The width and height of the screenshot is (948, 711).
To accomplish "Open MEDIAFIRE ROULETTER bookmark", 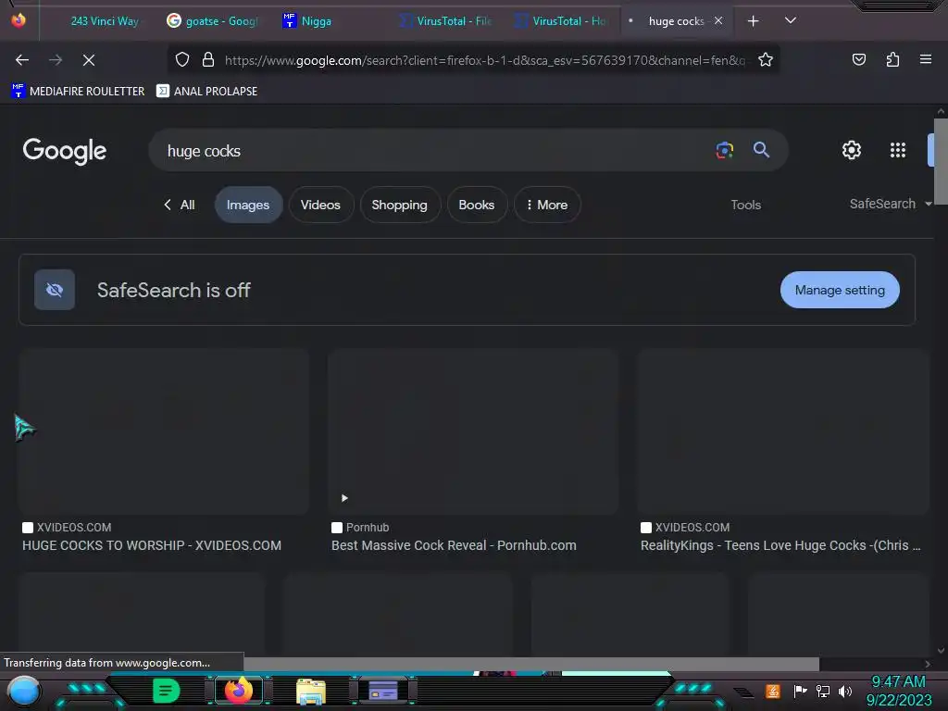I will click(78, 92).
